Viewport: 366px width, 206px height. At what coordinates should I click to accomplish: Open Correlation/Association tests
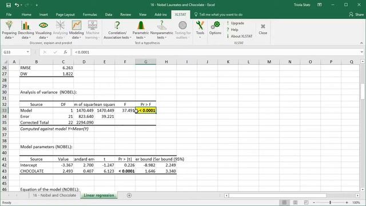(117, 30)
